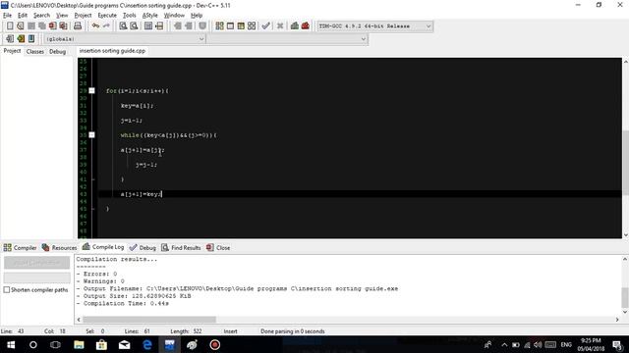The image size is (629, 353).
Task: Click the Find toolbar icon
Action: (123, 26)
